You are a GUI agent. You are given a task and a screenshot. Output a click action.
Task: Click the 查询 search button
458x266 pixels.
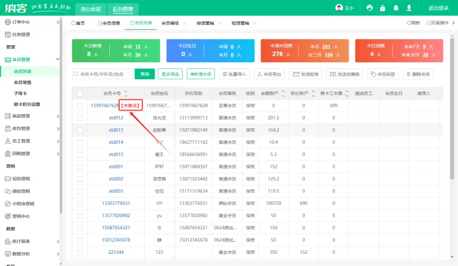pyautogui.click(x=145, y=74)
